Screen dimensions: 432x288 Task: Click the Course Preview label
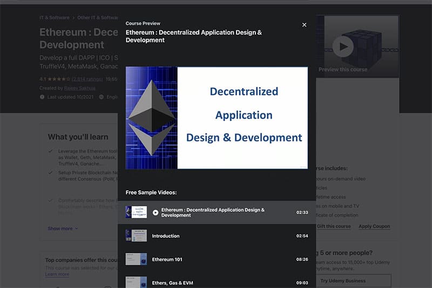coord(143,23)
